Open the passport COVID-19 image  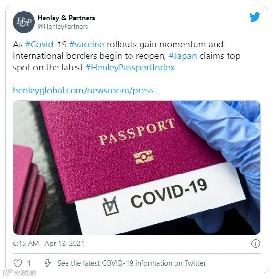click(137, 168)
